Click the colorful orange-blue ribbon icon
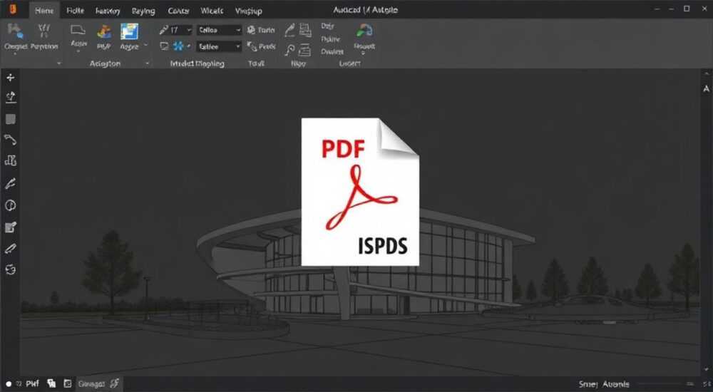 click(x=104, y=31)
